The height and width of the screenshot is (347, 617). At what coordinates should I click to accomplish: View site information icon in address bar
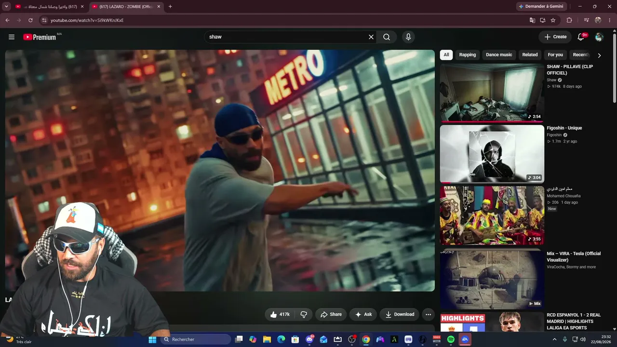[x=44, y=20]
